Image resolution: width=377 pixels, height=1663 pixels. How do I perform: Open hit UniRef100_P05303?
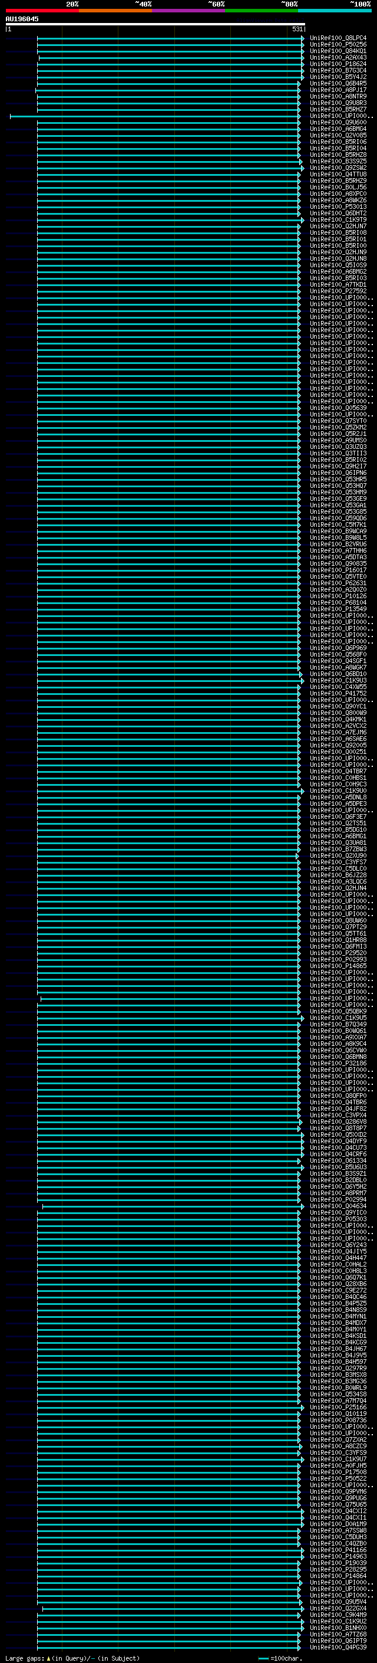click(x=338, y=1219)
